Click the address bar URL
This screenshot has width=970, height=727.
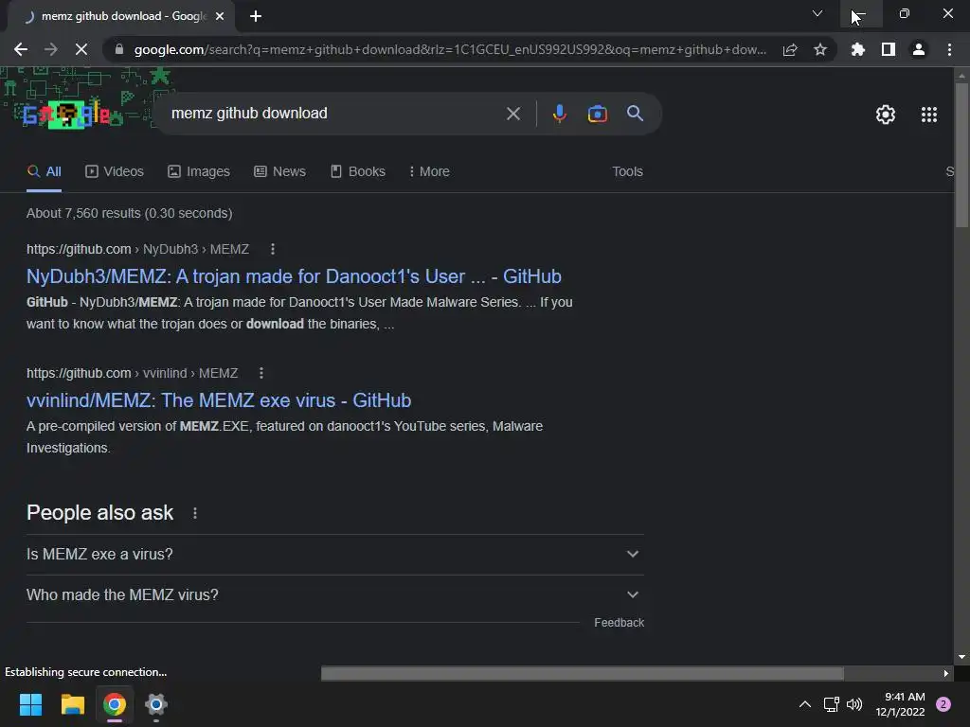pos(450,49)
